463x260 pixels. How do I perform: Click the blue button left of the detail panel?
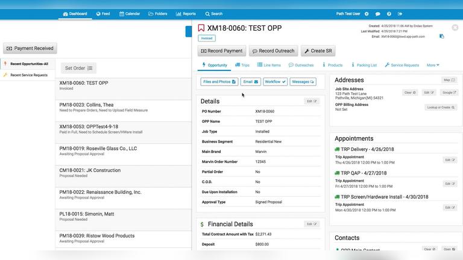point(188,31)
